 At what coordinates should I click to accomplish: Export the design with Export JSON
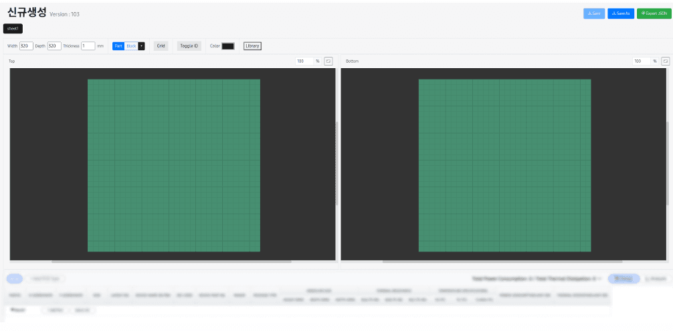(x=654, y=13)
